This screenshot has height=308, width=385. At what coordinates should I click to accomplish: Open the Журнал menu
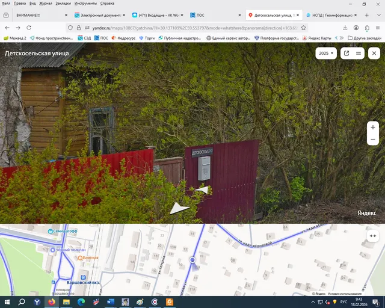pyautogui.click(x=46, y=4)
